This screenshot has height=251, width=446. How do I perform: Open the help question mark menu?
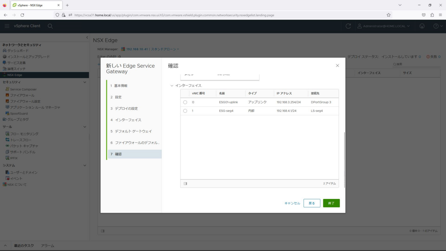[x=438, y=26]
